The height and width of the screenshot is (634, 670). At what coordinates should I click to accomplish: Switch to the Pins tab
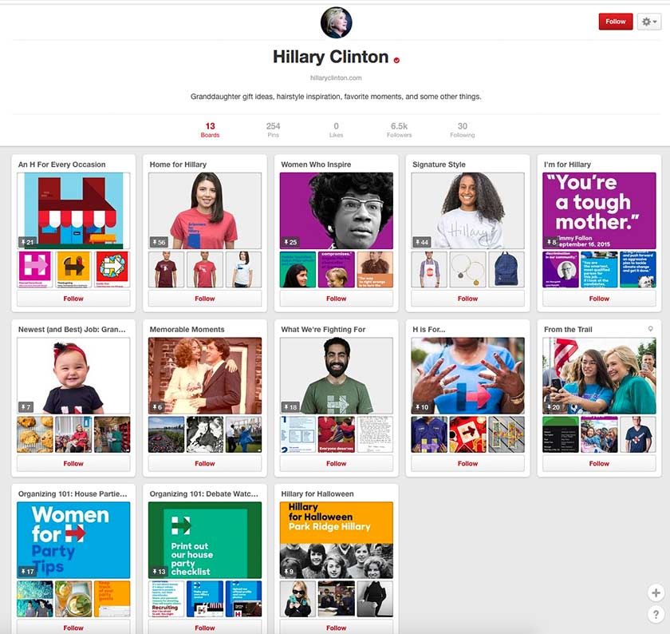click(x=273, y=130)
